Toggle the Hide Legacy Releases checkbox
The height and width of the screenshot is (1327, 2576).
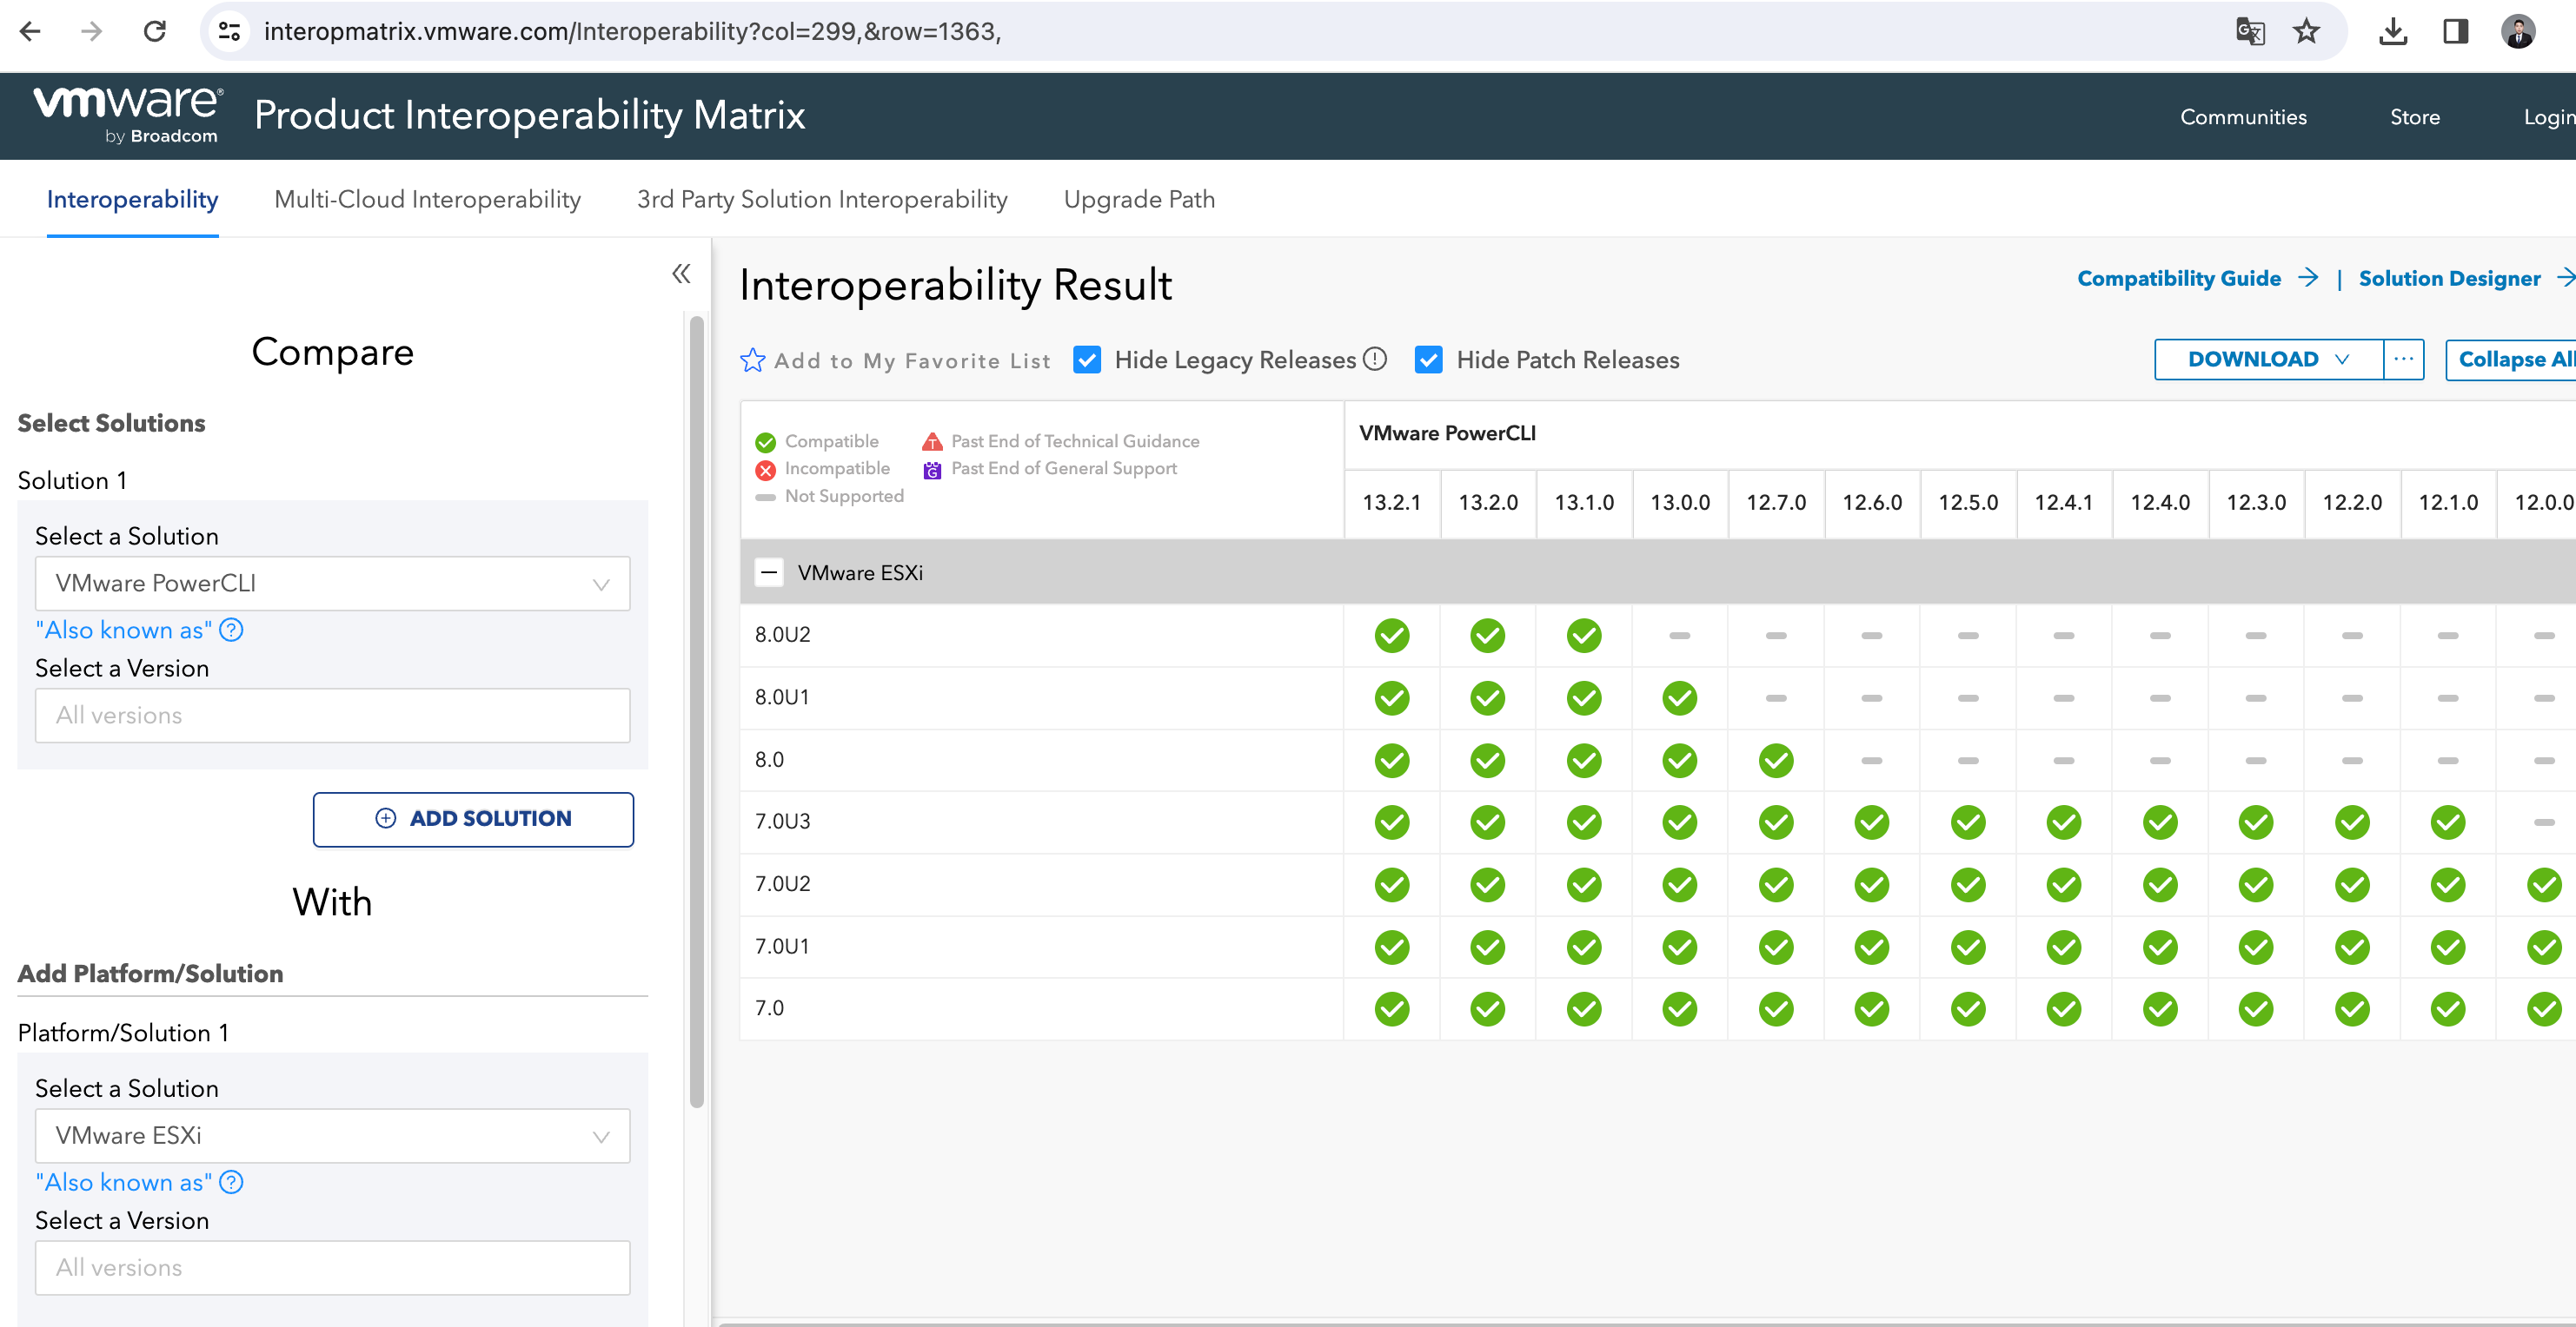point(1091,360)
